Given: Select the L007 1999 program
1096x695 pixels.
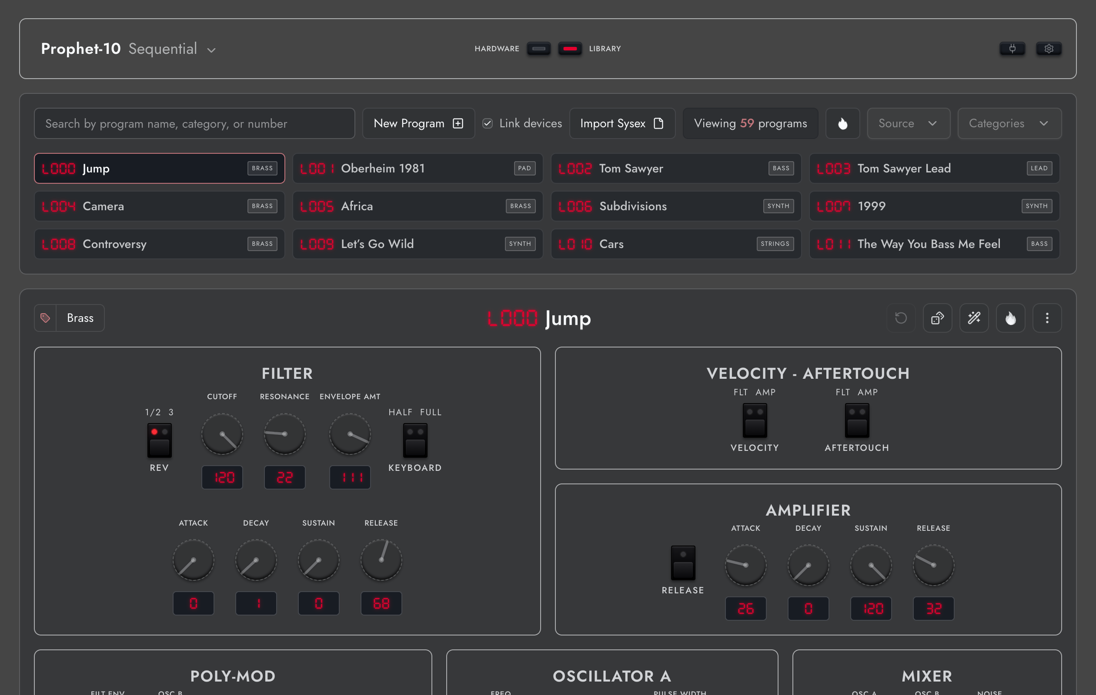Looking at the screenshot, I should [x=934, y=206].
